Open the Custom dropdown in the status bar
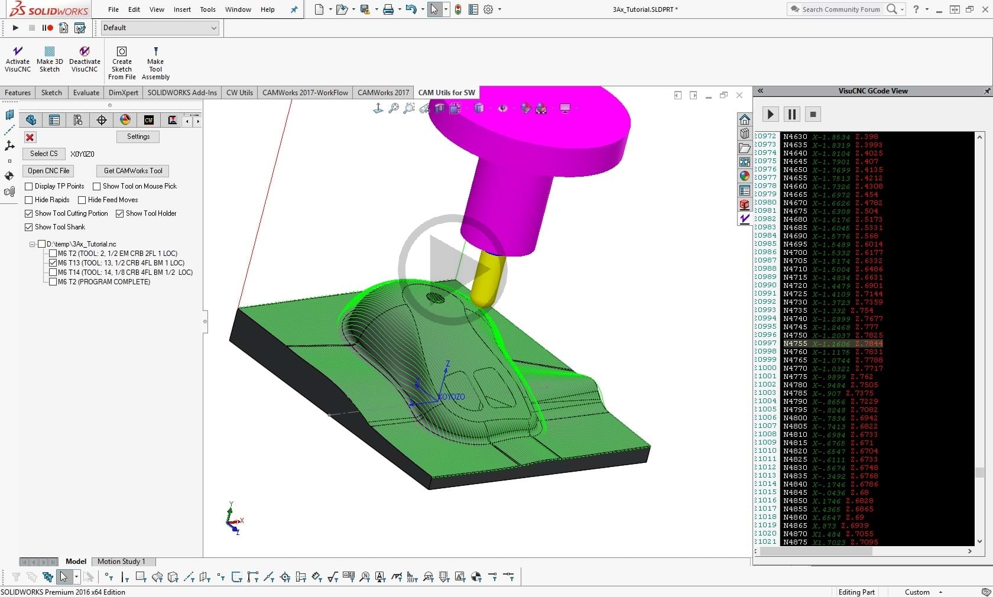993x597 pixels. point(942,592)
